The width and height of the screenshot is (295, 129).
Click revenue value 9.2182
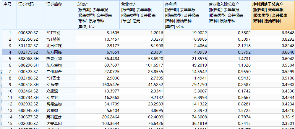click(x=157, y=97)
